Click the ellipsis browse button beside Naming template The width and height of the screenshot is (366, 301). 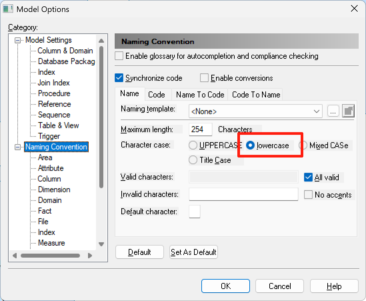[x=333, y=111]
